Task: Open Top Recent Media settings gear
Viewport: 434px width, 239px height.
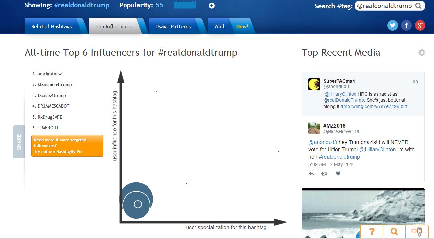Action: (x=422, y=53)
